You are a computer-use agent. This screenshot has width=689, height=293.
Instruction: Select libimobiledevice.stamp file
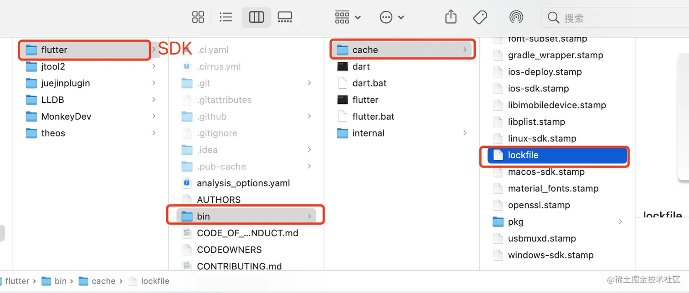coord(557,105)
